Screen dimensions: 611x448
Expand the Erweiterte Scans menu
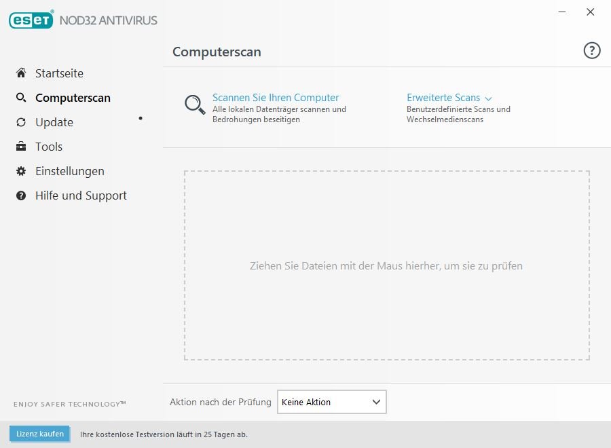click(x=443, y=97)
